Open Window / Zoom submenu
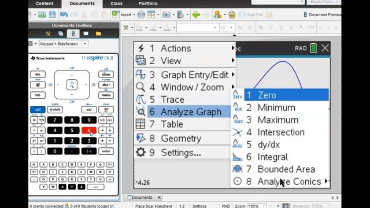 tap(185, 87)
